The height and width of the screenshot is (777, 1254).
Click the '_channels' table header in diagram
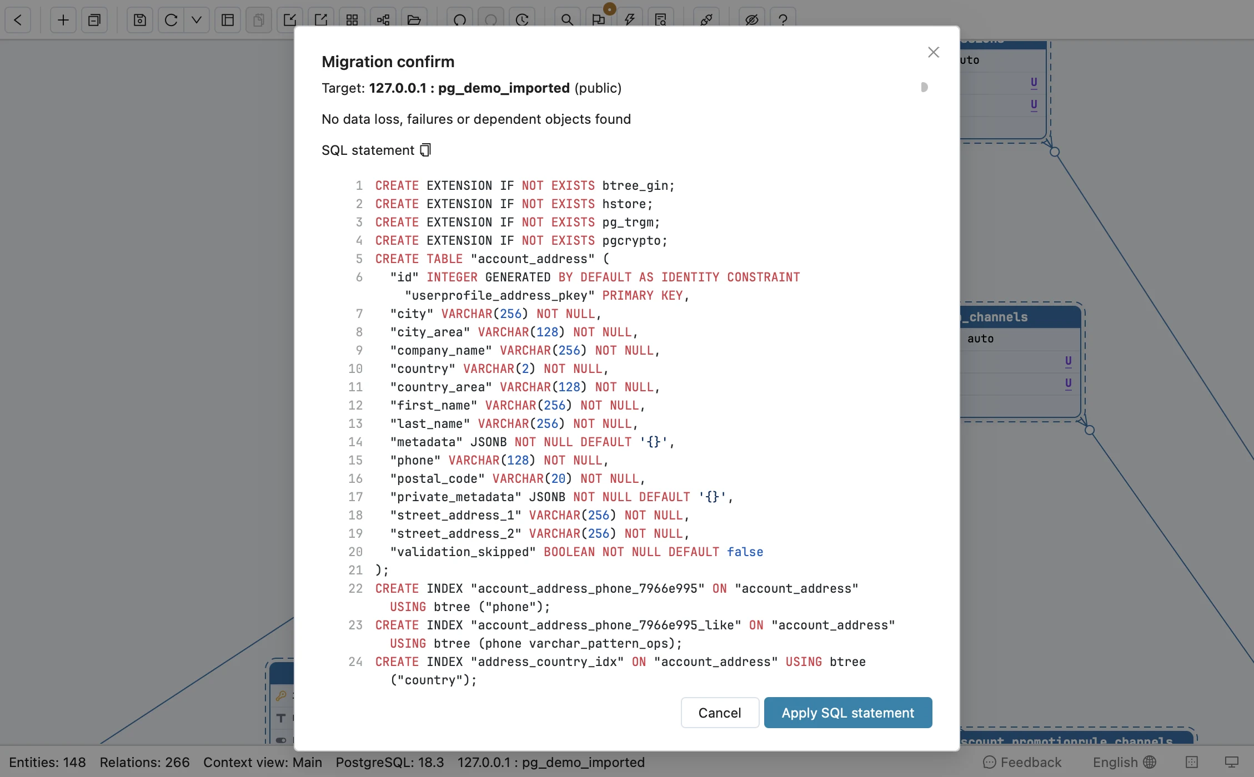coord(1020,316)
